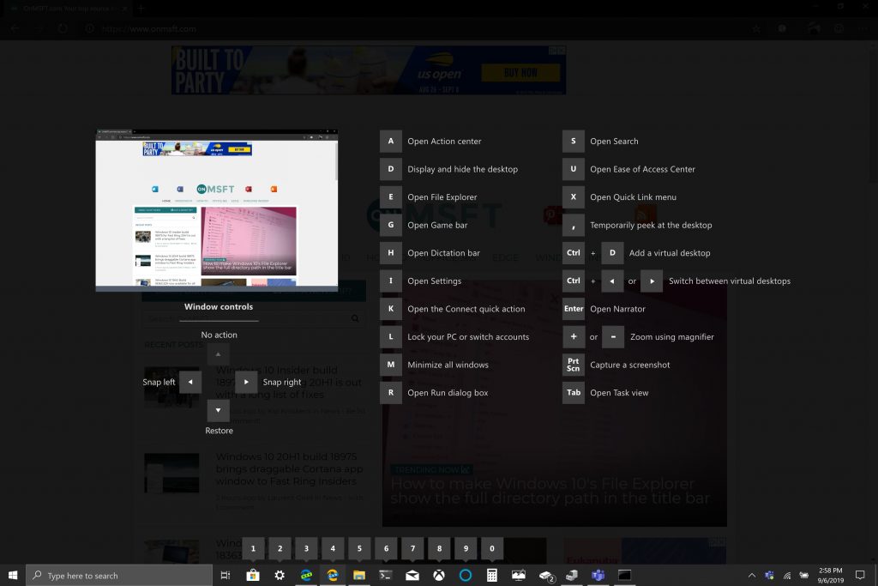Click the text Open Action center
This screenshot has width=878, height=586.
click(x=444, y=142)
